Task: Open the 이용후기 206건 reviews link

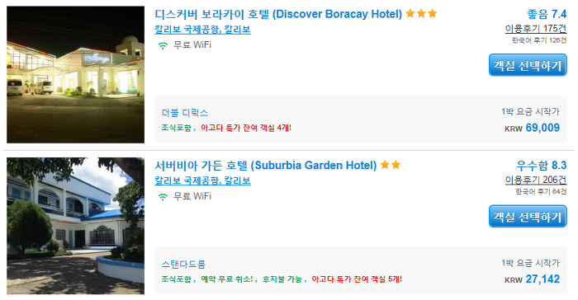Action: coord(536,180)
